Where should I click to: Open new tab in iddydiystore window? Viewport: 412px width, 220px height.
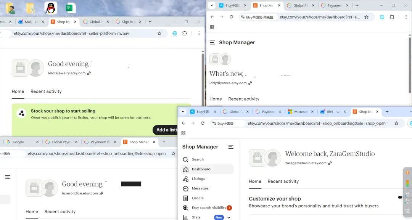point(357,5)
